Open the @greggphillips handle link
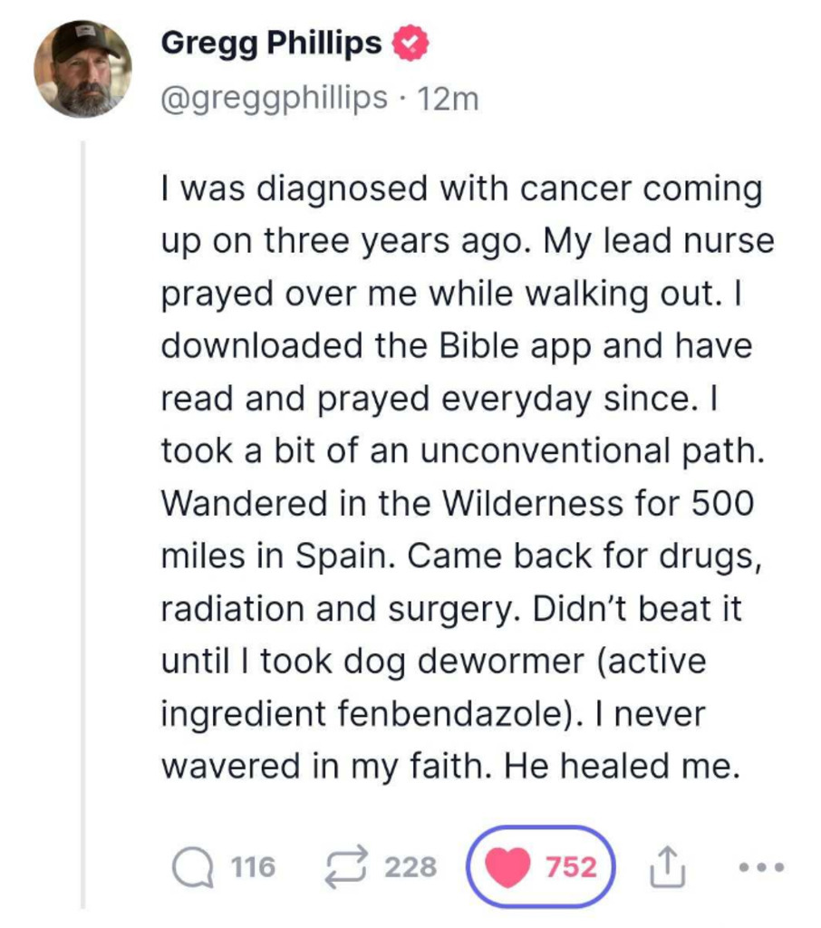The image size is (821, 928). tap(275, 97)
